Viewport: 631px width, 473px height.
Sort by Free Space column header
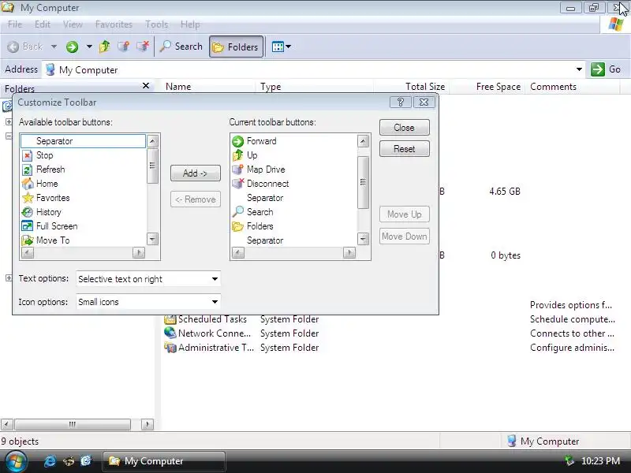pyautogui.click(x=487, y=87)
